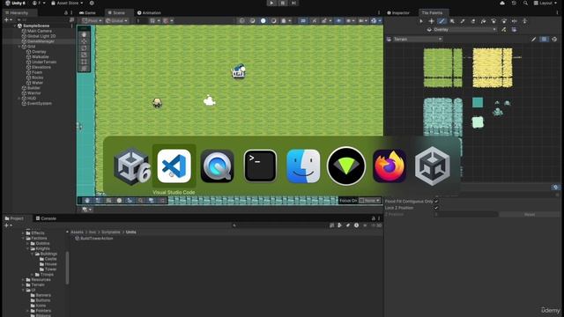Collapse the Grid object in Hierarchy

[x=19, y=47]
